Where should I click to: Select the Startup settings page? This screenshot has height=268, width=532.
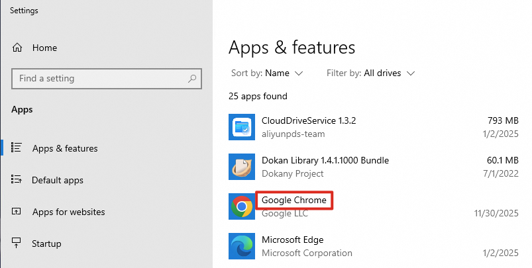click(x=46, y=244)
